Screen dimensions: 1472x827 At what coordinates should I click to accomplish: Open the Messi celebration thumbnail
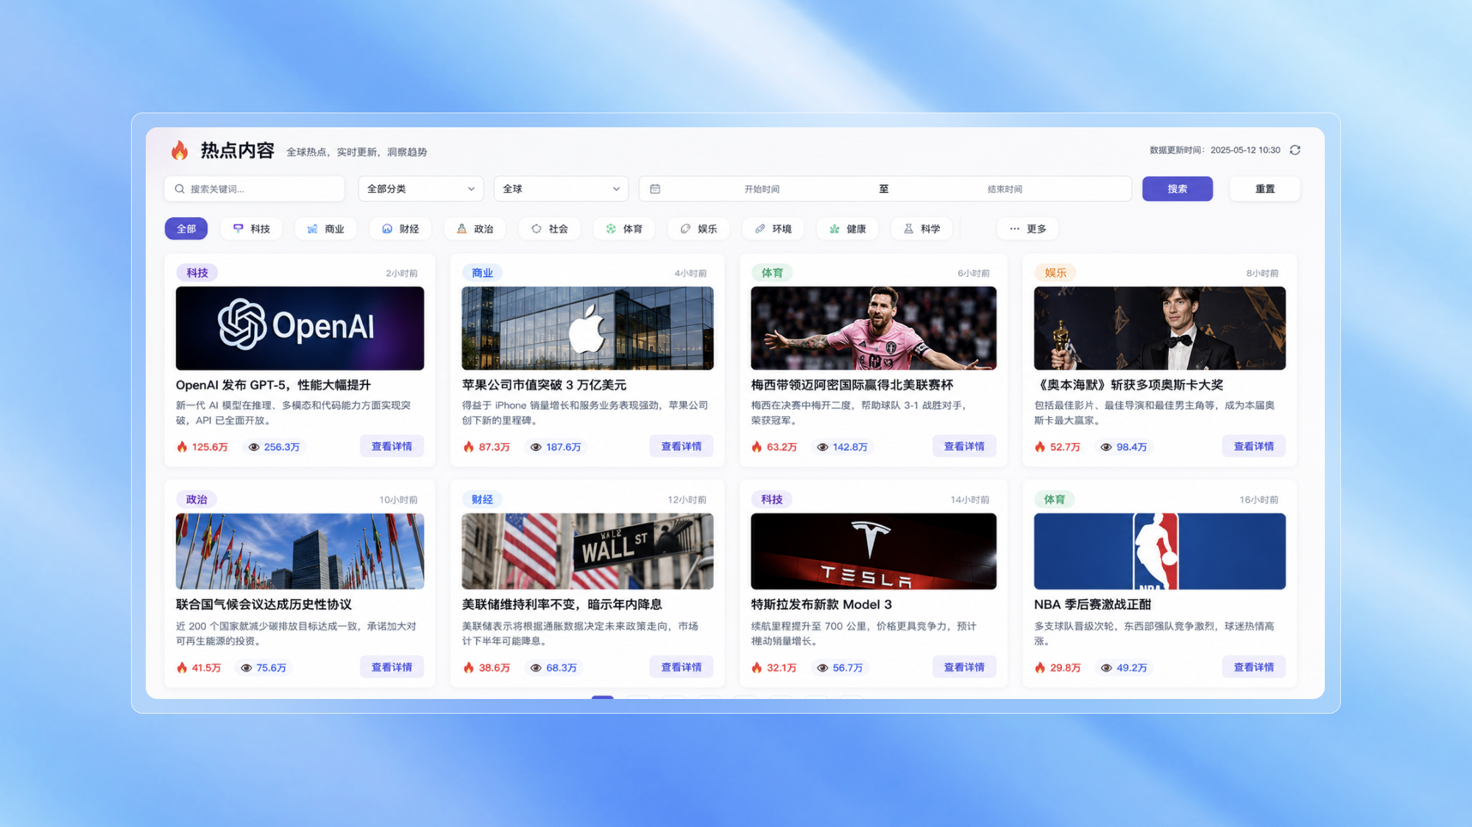coord(874,328)
